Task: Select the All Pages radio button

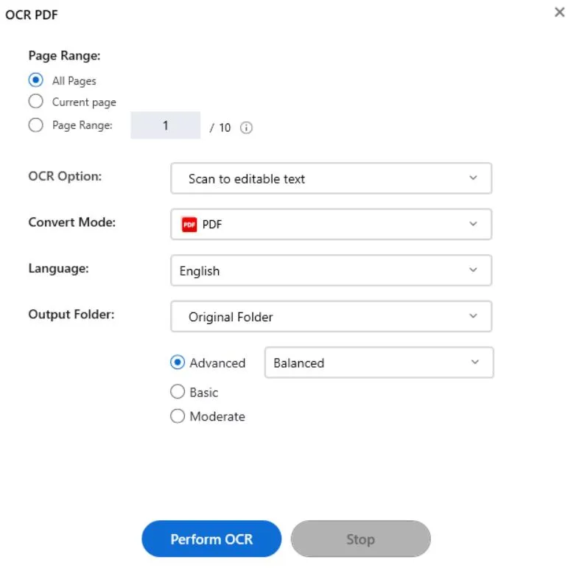Action: pos(35,80)
